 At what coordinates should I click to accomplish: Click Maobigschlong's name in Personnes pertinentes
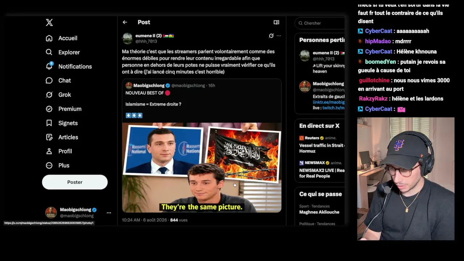pos(328,84)
